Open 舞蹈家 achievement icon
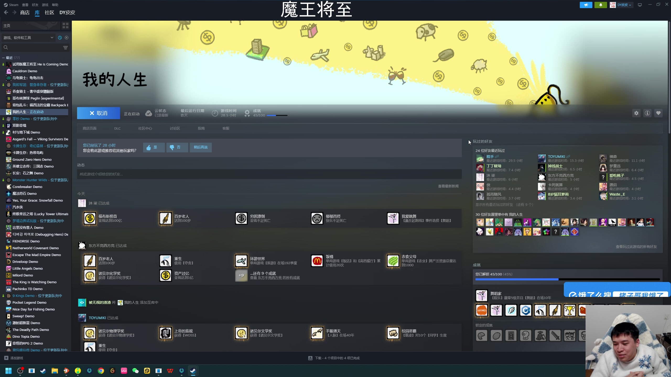Screen dimensions: 671x377 (482, 296)
